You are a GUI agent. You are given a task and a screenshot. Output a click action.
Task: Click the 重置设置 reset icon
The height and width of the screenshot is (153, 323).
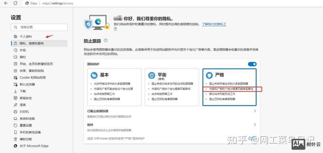point(15,125)
